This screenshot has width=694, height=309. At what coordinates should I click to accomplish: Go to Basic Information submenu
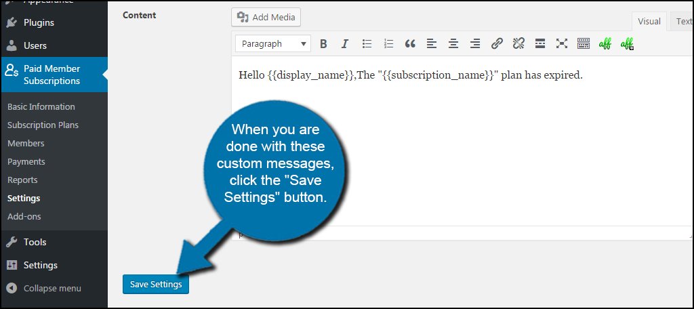tap(41, 106)
